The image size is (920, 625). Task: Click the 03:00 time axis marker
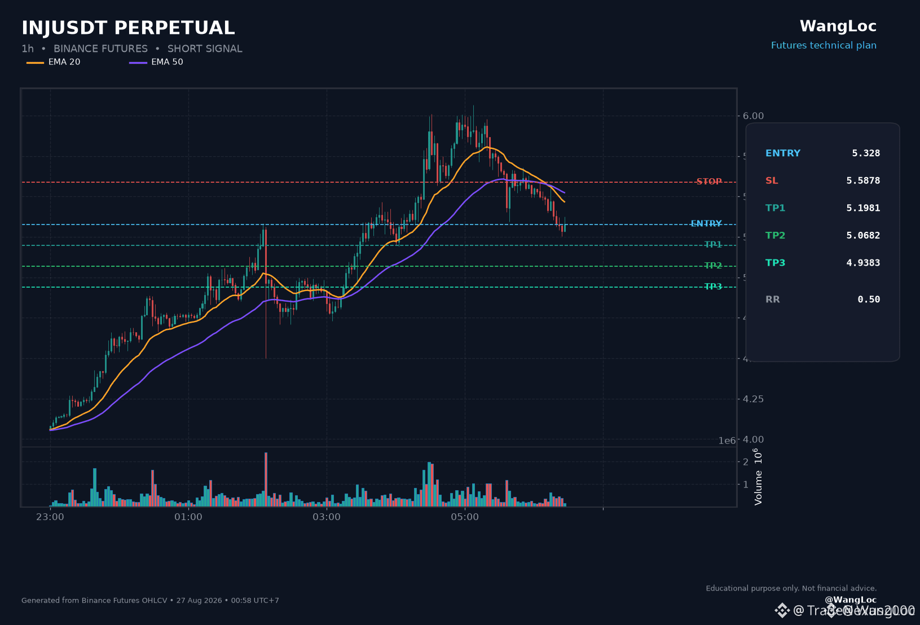[x=327, y=517]
